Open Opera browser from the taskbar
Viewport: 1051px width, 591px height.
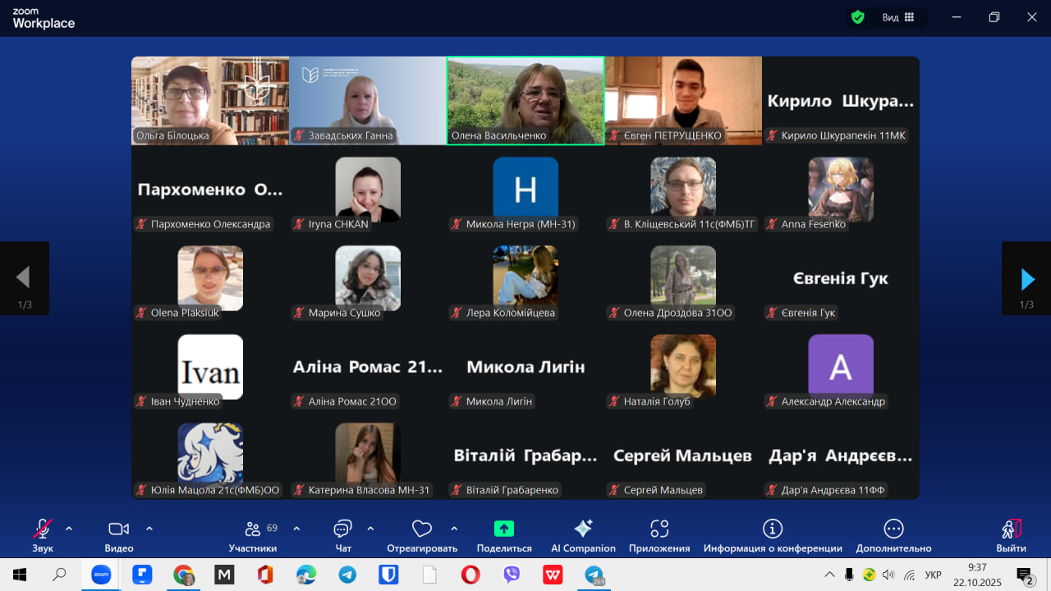(x=470, y=575)
